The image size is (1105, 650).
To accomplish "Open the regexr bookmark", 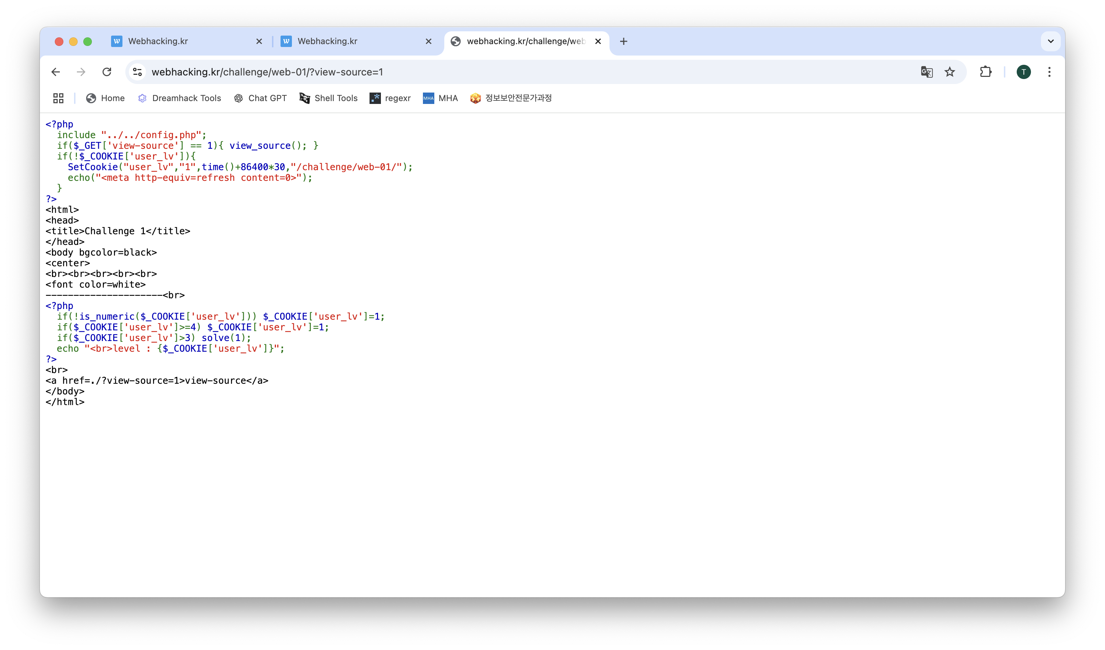I will (390, 98).
